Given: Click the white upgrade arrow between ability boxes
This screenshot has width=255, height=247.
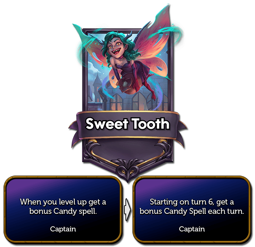Looking at the screenshot, I should (x=127, y=210).
